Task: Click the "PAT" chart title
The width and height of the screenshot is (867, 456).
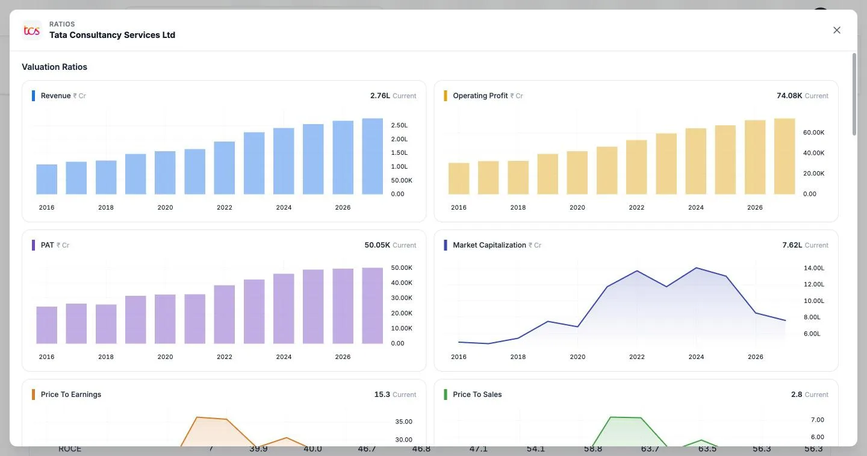Action: click(x=48, y=245)
